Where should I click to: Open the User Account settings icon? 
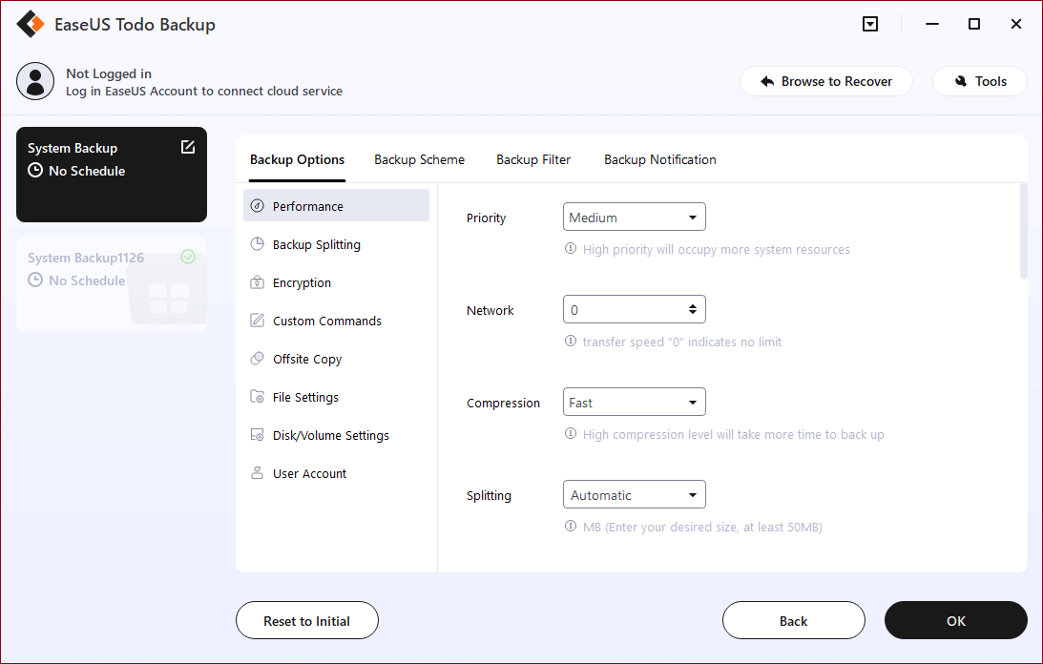point(257,473)
